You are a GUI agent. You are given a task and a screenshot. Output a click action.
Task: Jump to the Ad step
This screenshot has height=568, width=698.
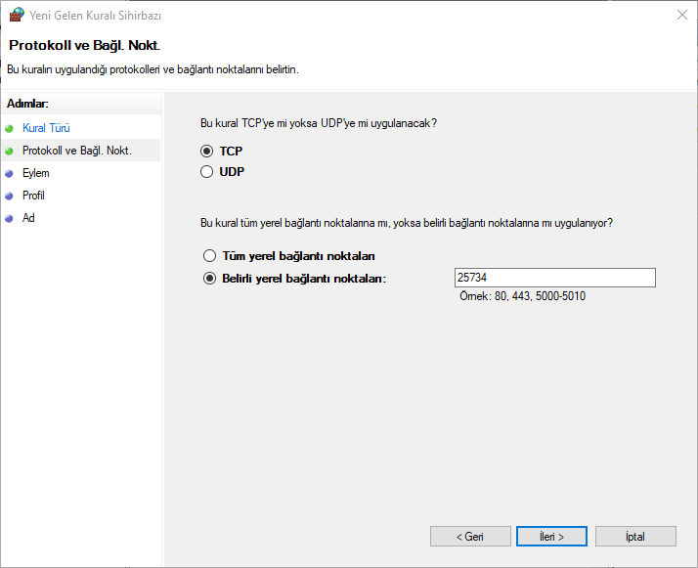coord(28,218)
